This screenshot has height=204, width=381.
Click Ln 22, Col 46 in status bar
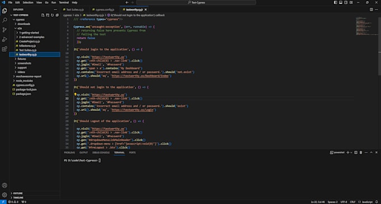(x=318, y=202)
